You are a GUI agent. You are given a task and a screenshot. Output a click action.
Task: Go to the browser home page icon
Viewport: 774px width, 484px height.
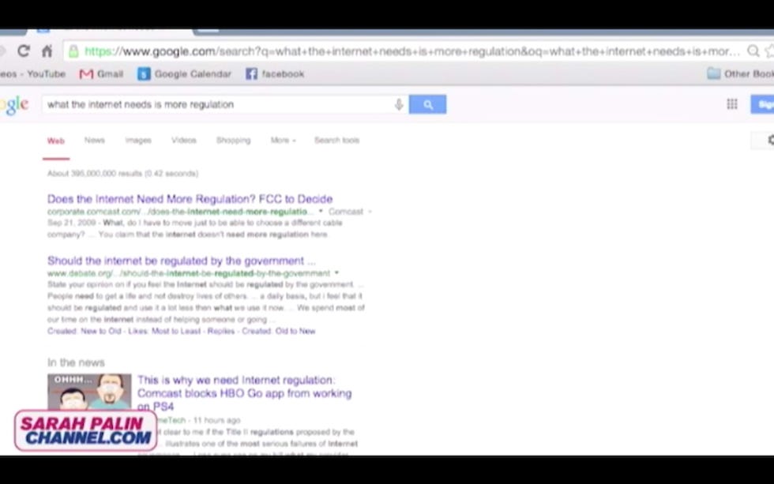click(47, 51)
